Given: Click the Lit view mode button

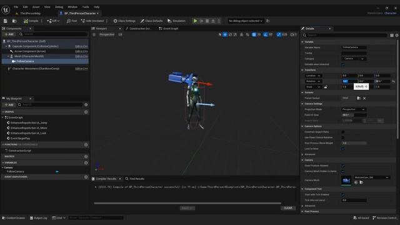Looking at the screenshot, I should [x=120, y=34].
